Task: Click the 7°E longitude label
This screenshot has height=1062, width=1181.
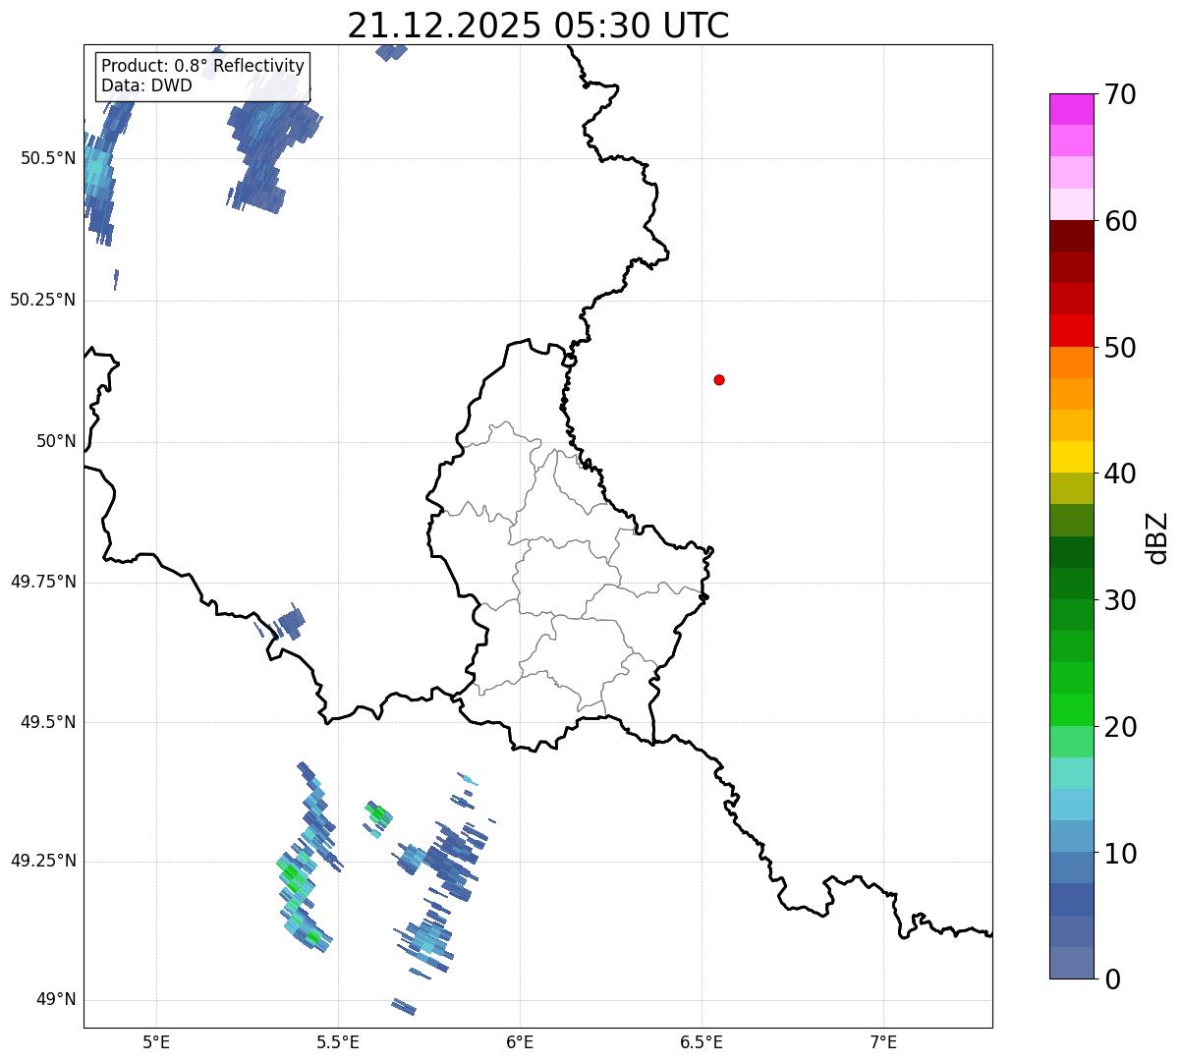Action: click(883, 1041)
